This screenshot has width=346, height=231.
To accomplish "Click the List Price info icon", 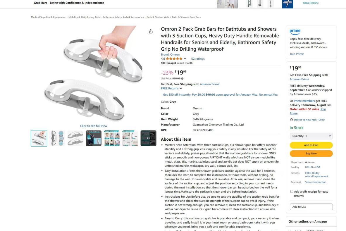I will tap(182, 79).
